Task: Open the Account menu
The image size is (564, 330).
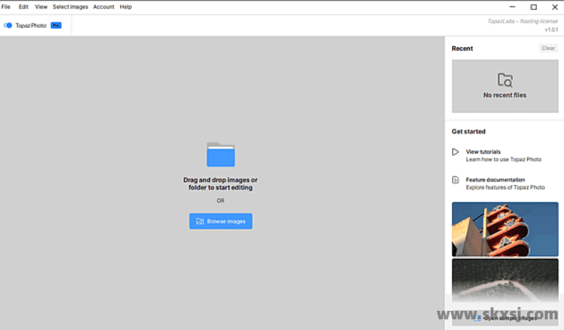Action: (x=103, y=6)
